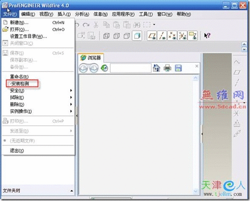Select 设置工作目录(W)... menu entry
The image size is (250, 201).
[38, 37]
